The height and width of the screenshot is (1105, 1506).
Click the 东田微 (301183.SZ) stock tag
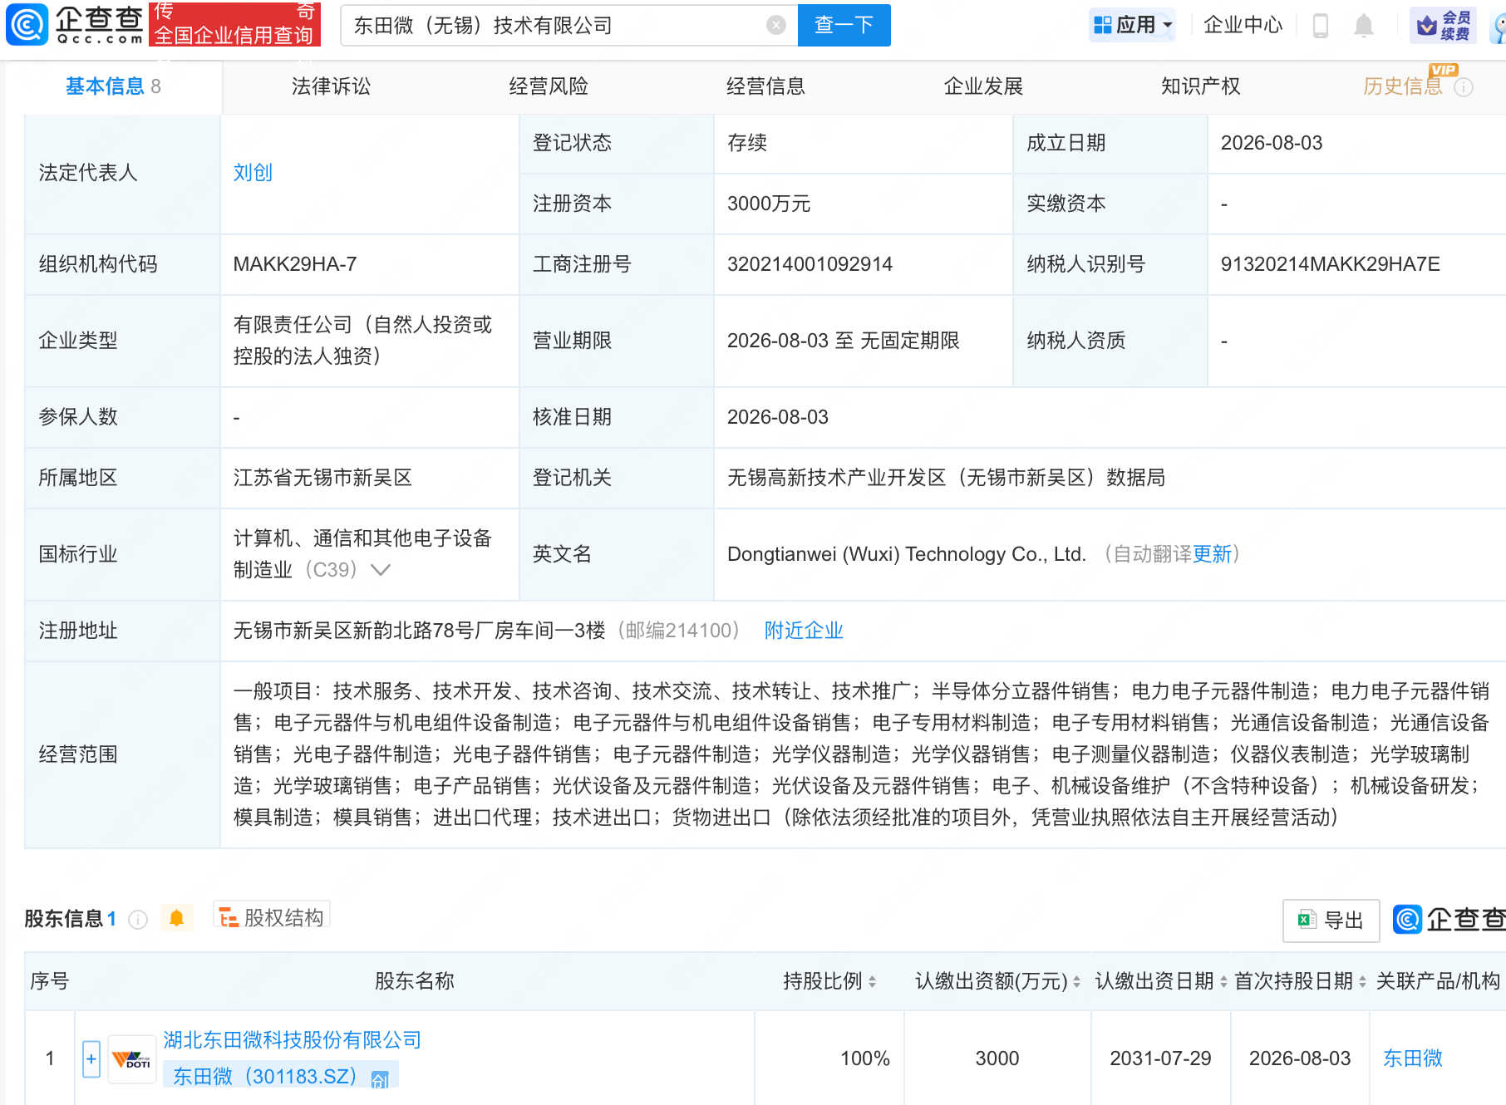tap(280, 1076)
